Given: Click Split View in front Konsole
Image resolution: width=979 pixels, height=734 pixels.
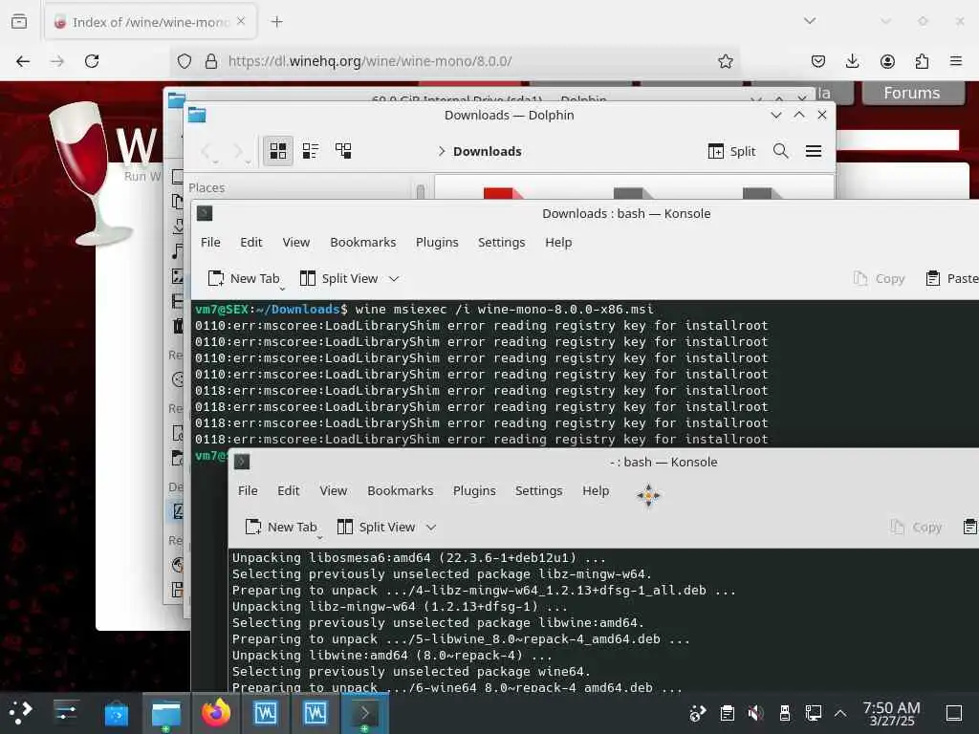Looking at the screenshot, I should [377, 527].
